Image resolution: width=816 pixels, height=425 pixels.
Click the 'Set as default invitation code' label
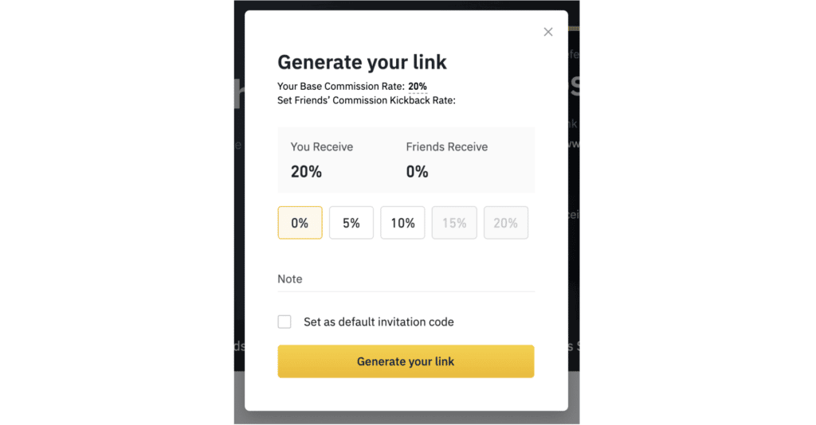coord(379,322)
